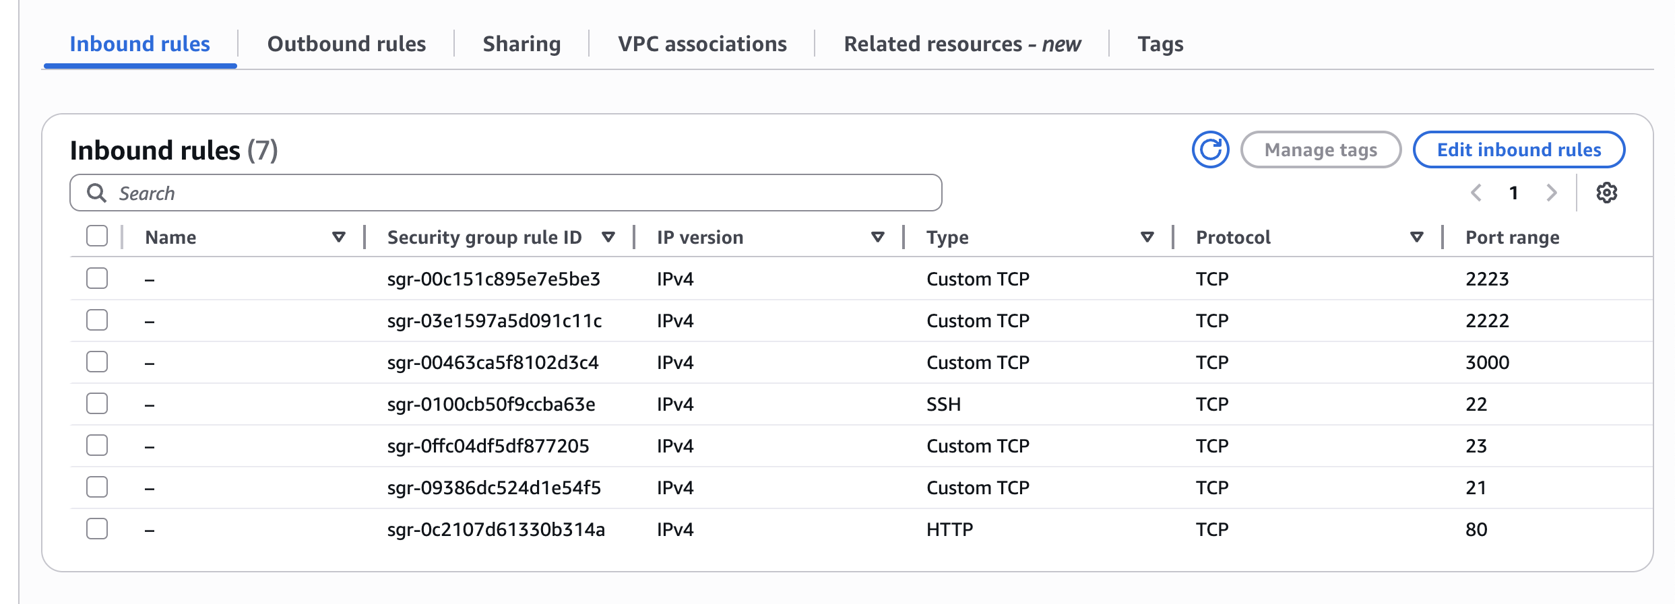Click Port range column header
Image resolution: width=1675 pixels, height=604 pixels.
(1512, 237)
